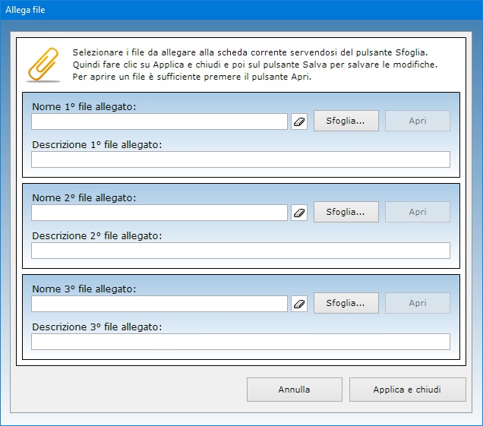Focus the Nome 1° file allegato field
This screenshot has height=426, width=483.
pyautogui.click(x=159, y=121)
